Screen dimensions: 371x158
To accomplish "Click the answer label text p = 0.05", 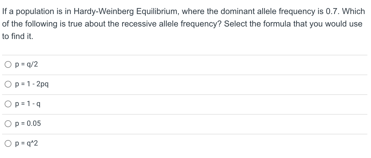I will (x=28, y=123).
